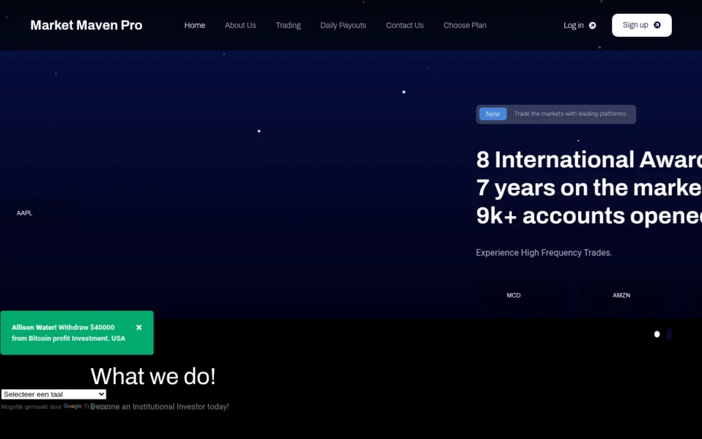Screen dimensions: 702x439
Task: Dismiss the Allison Water withdrawal notification
Action: click(138, 327)
